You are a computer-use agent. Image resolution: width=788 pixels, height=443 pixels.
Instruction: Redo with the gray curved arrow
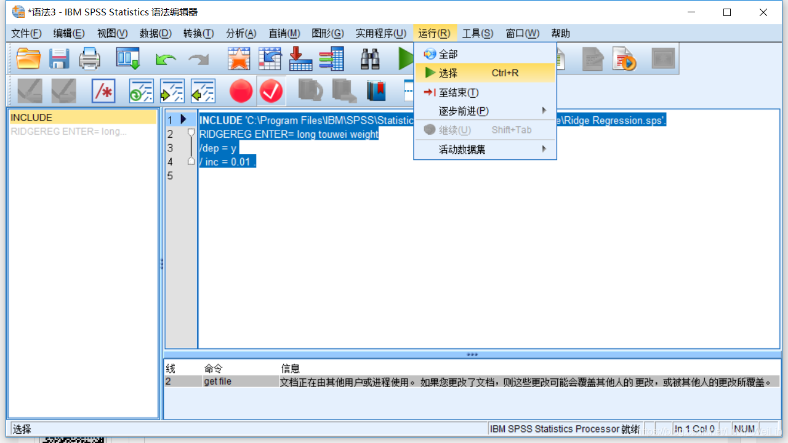[x=198, y=59]
